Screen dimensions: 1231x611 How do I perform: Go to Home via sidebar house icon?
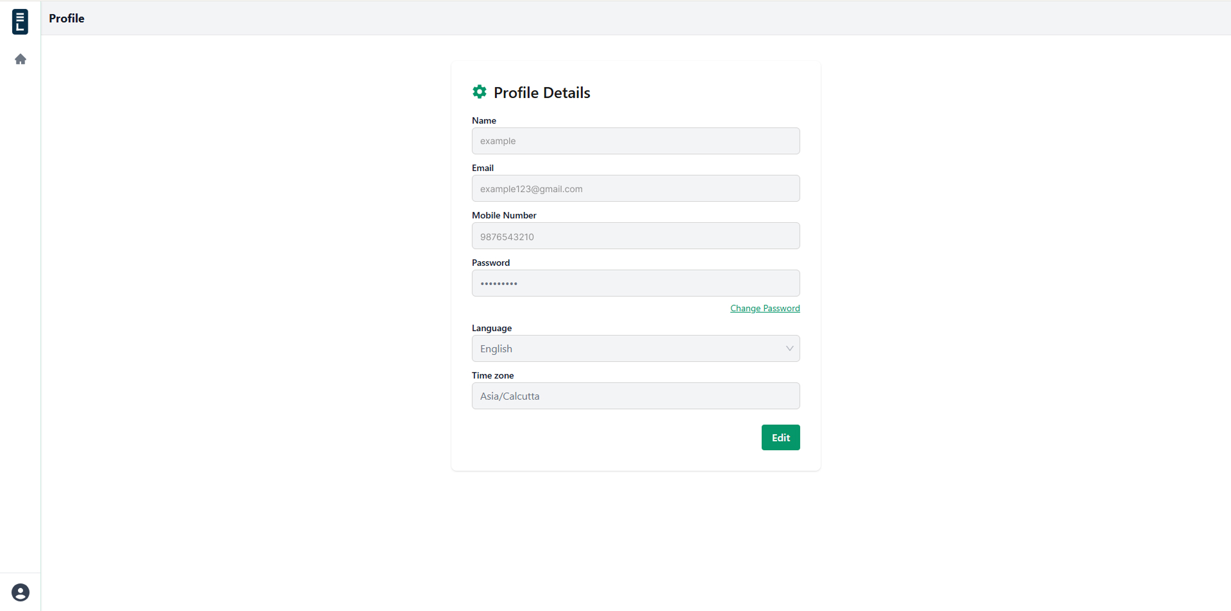[x=21, y=59]
